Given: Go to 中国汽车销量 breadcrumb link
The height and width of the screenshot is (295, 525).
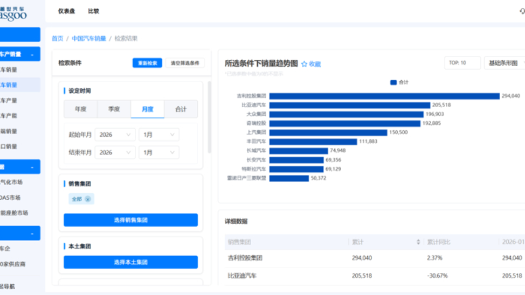Looking at the screenshot, I should coord(89,38).
